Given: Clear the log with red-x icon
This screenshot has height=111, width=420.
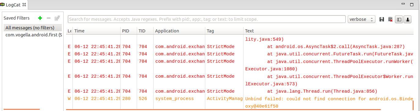Looking at the screenshot, I should pos(390,19).
